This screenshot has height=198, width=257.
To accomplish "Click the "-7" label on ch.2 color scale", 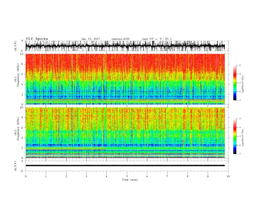I will (239, 154).
